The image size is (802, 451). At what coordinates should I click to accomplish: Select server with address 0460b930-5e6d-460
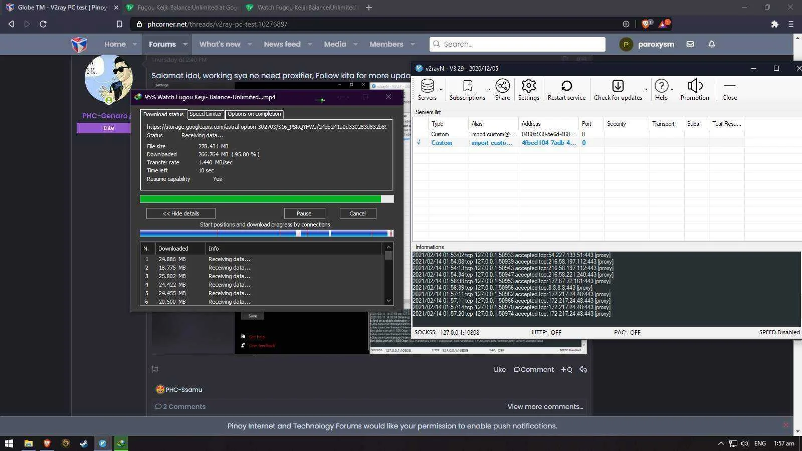579,134
